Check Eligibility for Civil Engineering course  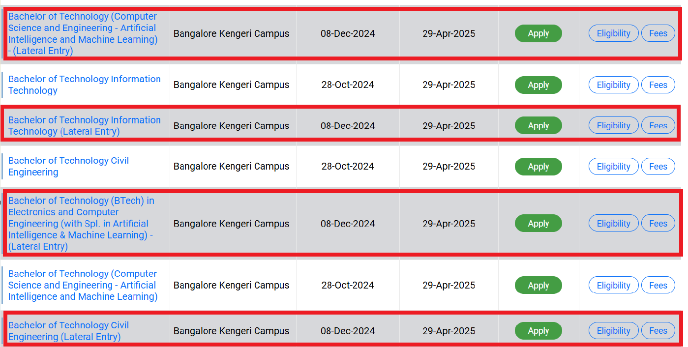[613, 166]
